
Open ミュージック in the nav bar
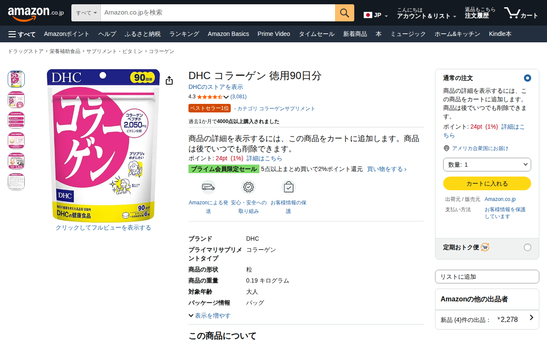[408, 34]
